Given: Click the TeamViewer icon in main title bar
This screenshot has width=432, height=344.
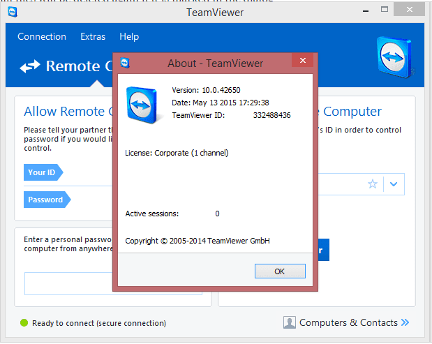Looking at the screenshot, I should 13,12.
